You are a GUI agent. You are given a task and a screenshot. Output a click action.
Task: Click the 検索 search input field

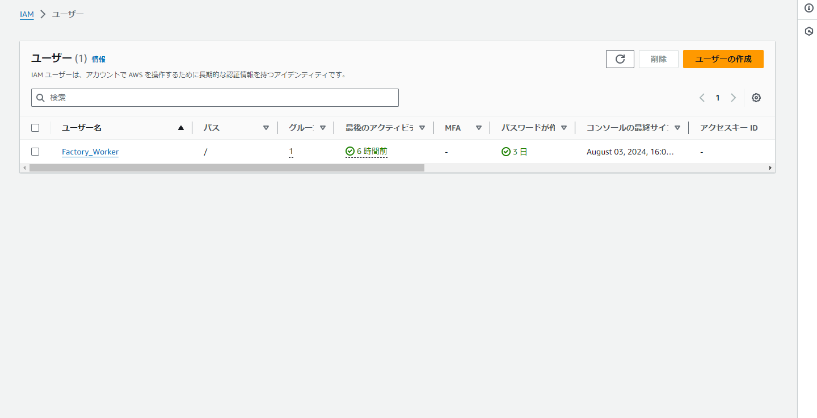coord(215,98)
